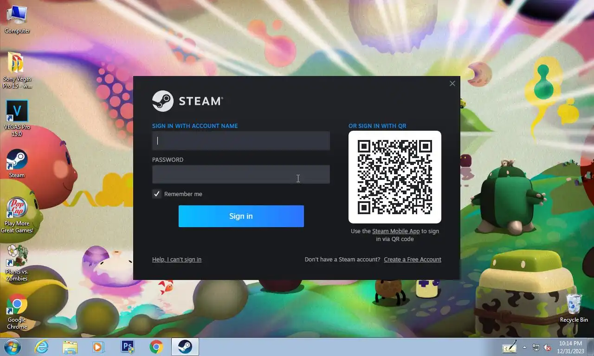The width and height of the screenshot is (594, 356).
Task: Toggle the Remember me checkbox
Action: [x=157, y=194]
